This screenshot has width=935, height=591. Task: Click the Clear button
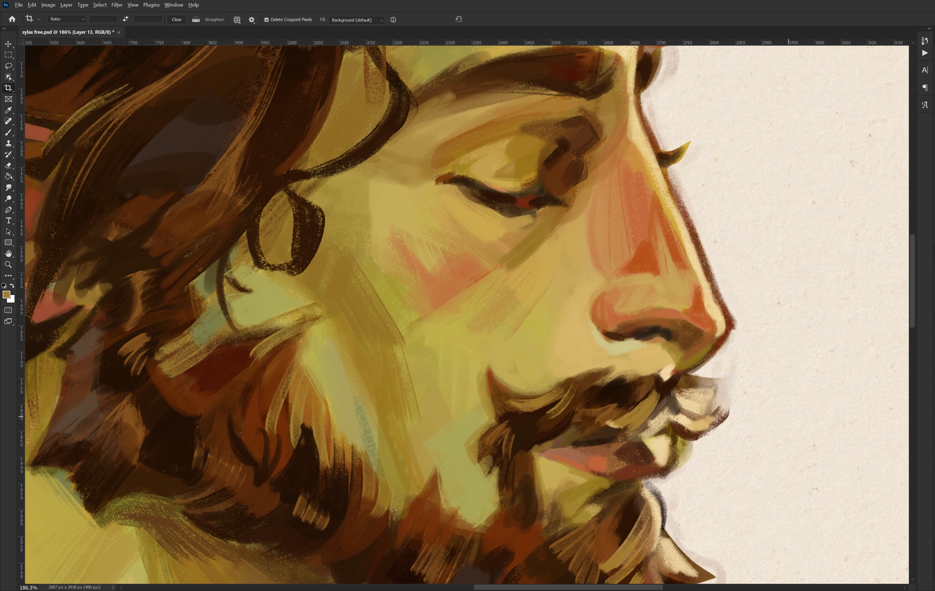click(176, 20)
